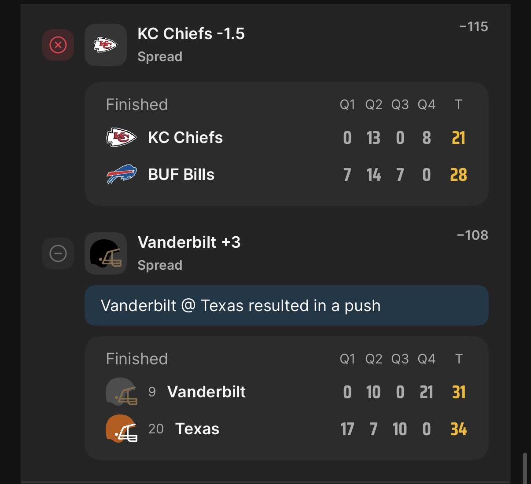
Task: Click the Buffalo Bills logo
Action: point(122,174)
